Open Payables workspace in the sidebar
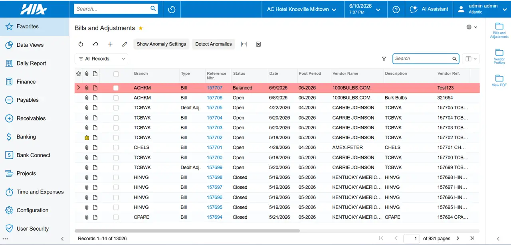Screen dimensions: 511x245 click(34, 100)
